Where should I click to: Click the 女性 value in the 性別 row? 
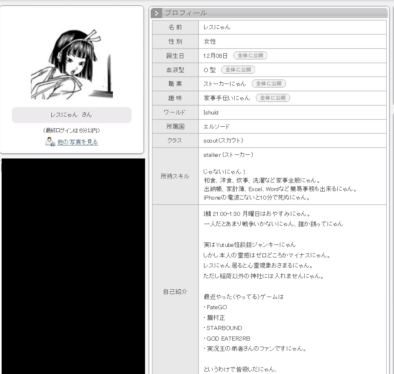tap(210, 42)
